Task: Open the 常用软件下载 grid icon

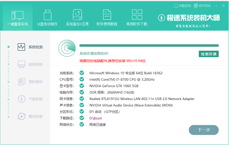Action: point(137,15)
